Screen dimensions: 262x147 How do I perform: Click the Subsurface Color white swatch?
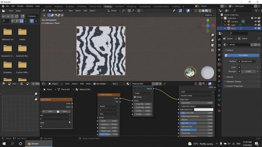203,109
